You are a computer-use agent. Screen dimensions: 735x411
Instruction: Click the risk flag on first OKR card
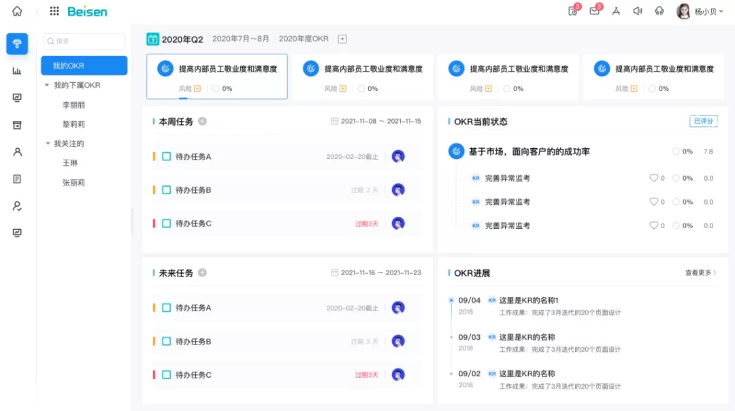coord(197,88)
